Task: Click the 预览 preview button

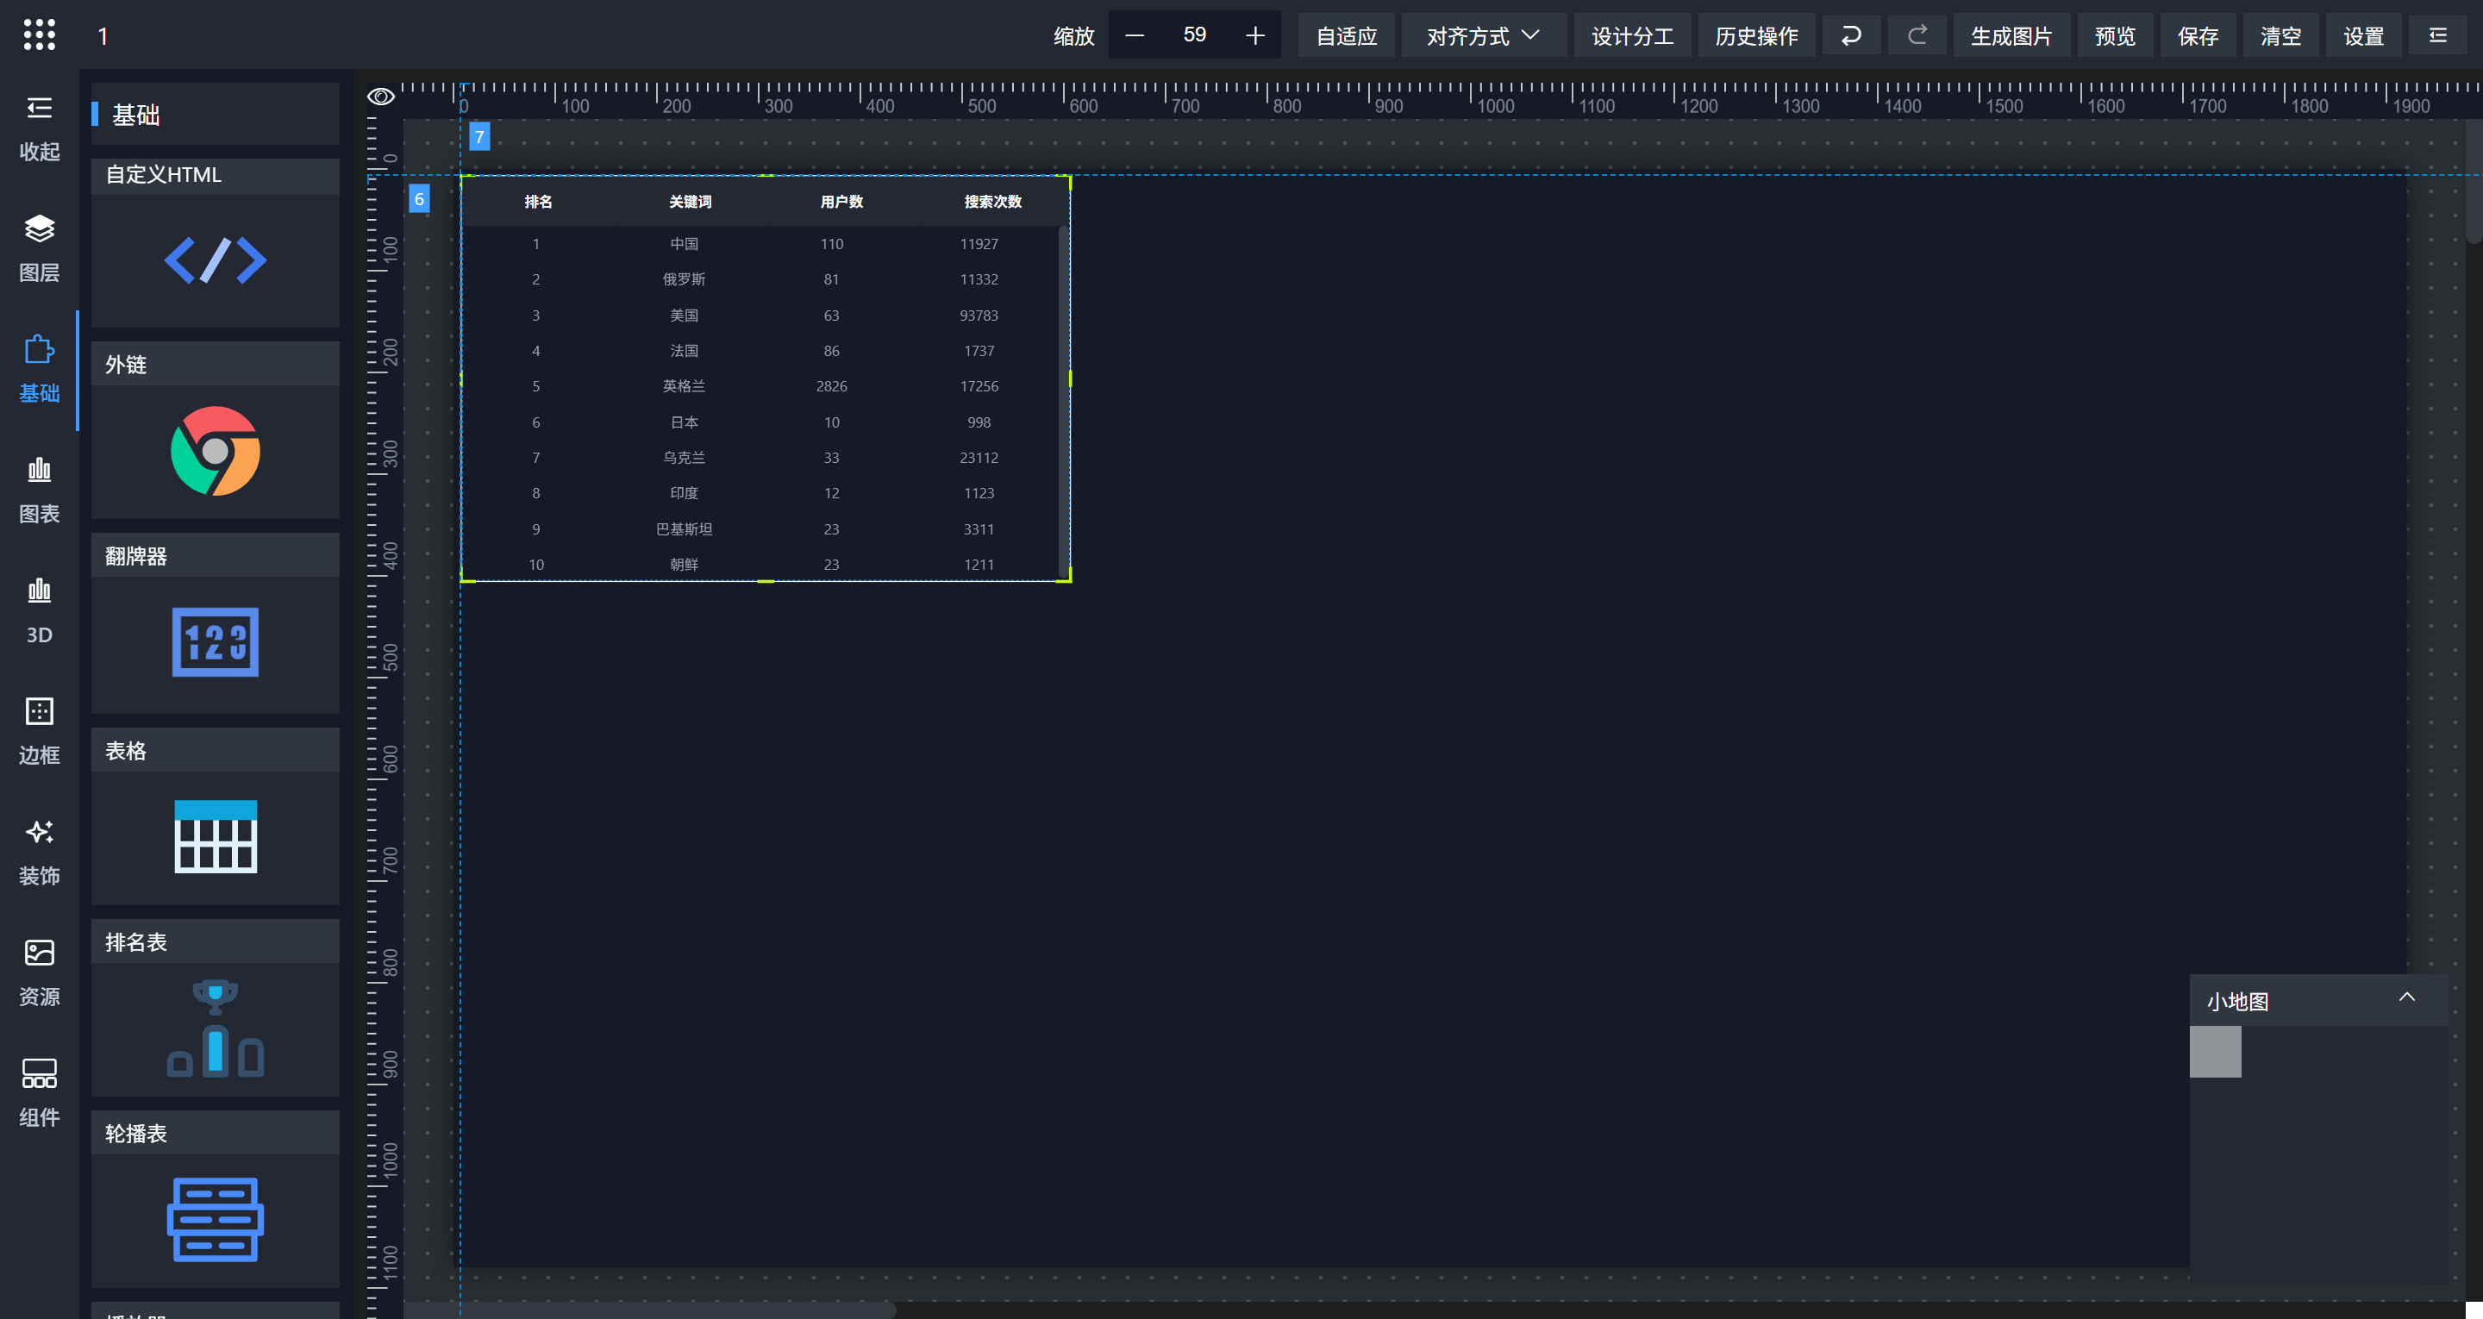Action: pyautogui.click(x=2115, y=35)
